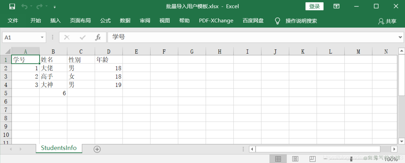The image size is (405, 163).
Task: Switch to Page Break Preview icon
Action: [312, 159]
